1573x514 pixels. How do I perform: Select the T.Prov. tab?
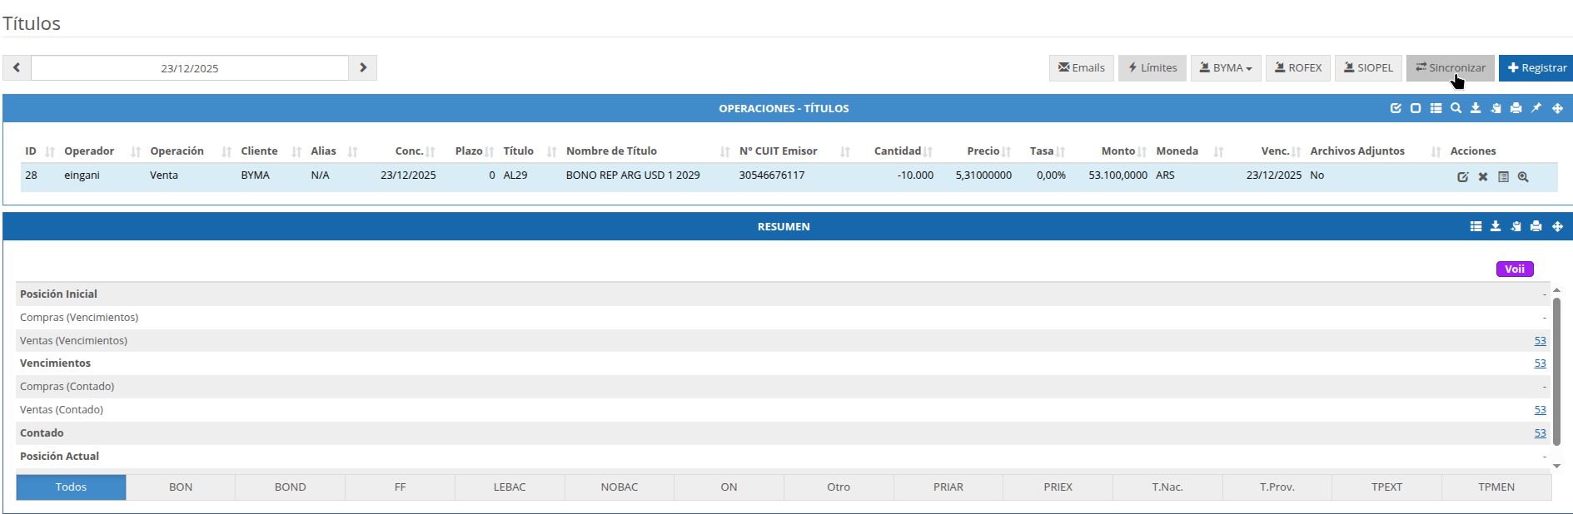[x=1277, y=487]
